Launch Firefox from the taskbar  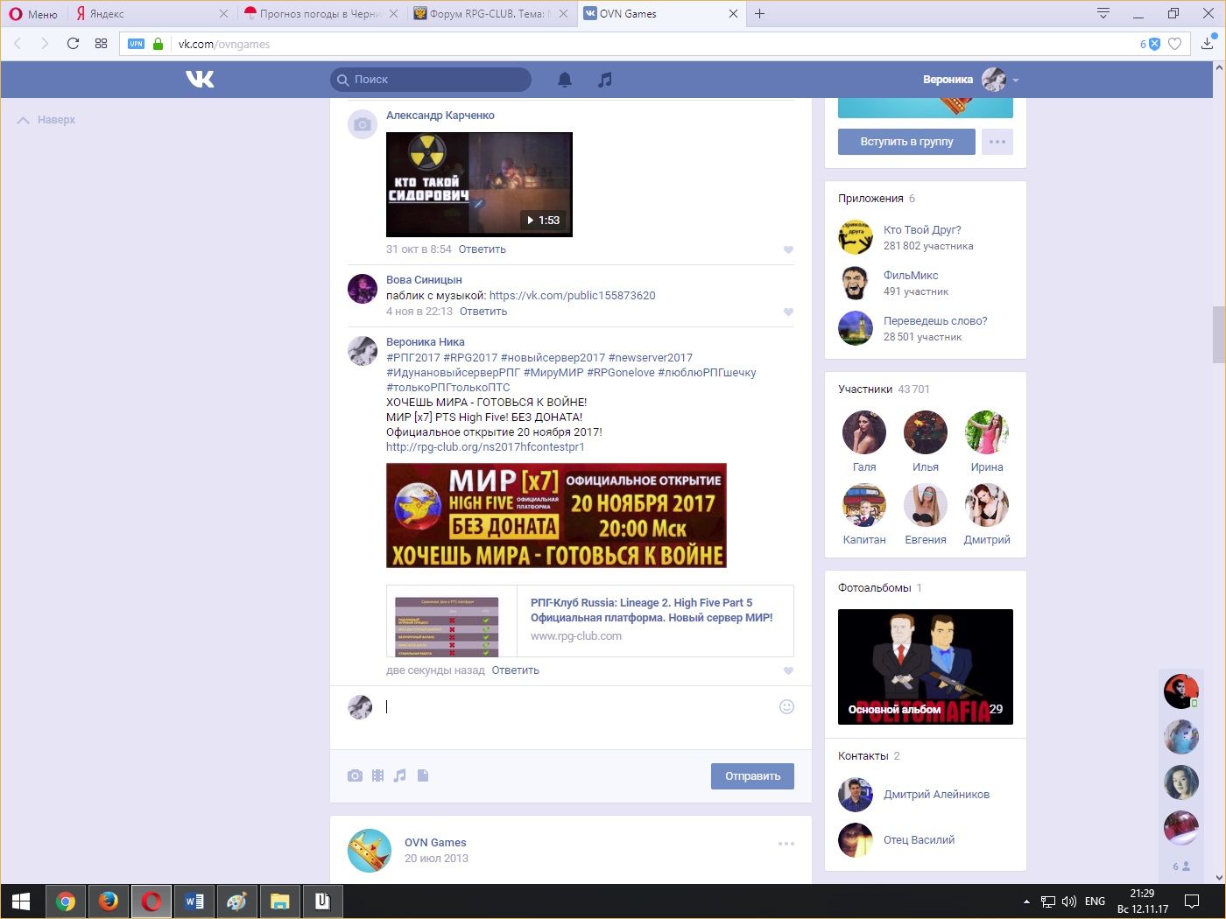[109, 901]
